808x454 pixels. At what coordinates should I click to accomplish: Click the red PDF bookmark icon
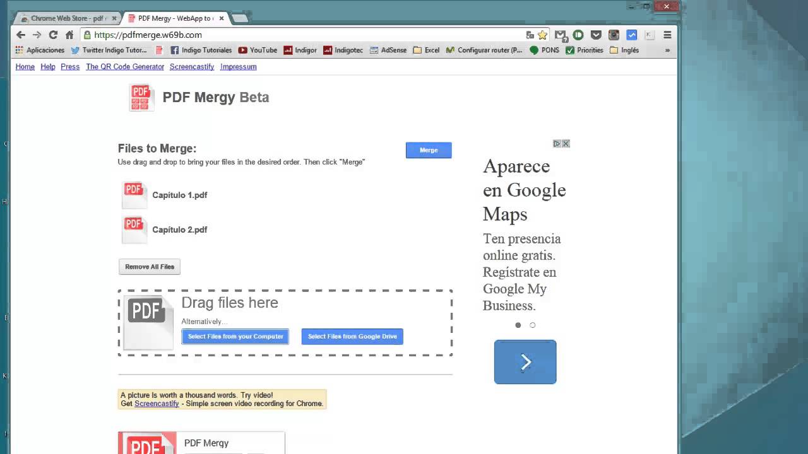coord(159,50)
